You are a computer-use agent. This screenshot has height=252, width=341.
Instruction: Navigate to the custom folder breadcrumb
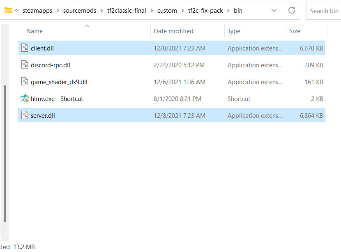(x=167, y=11)
